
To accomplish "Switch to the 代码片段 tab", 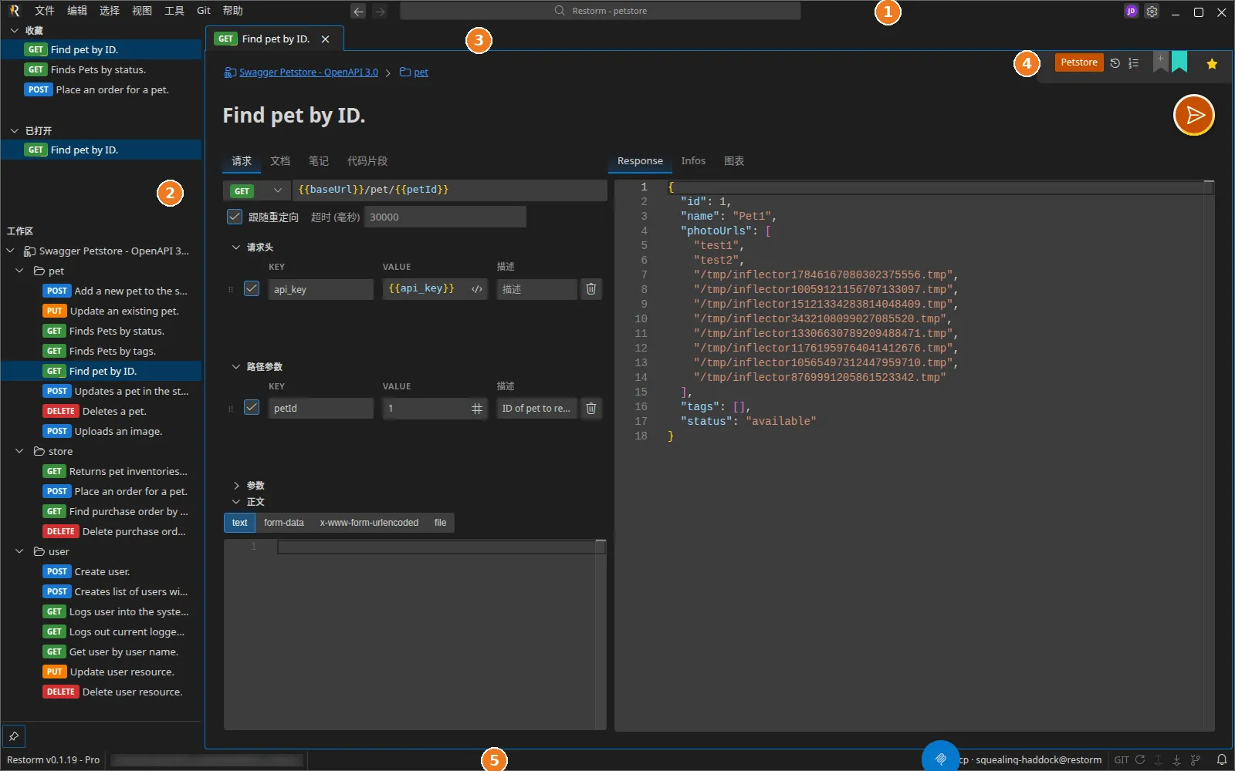I will click(367, 161).
